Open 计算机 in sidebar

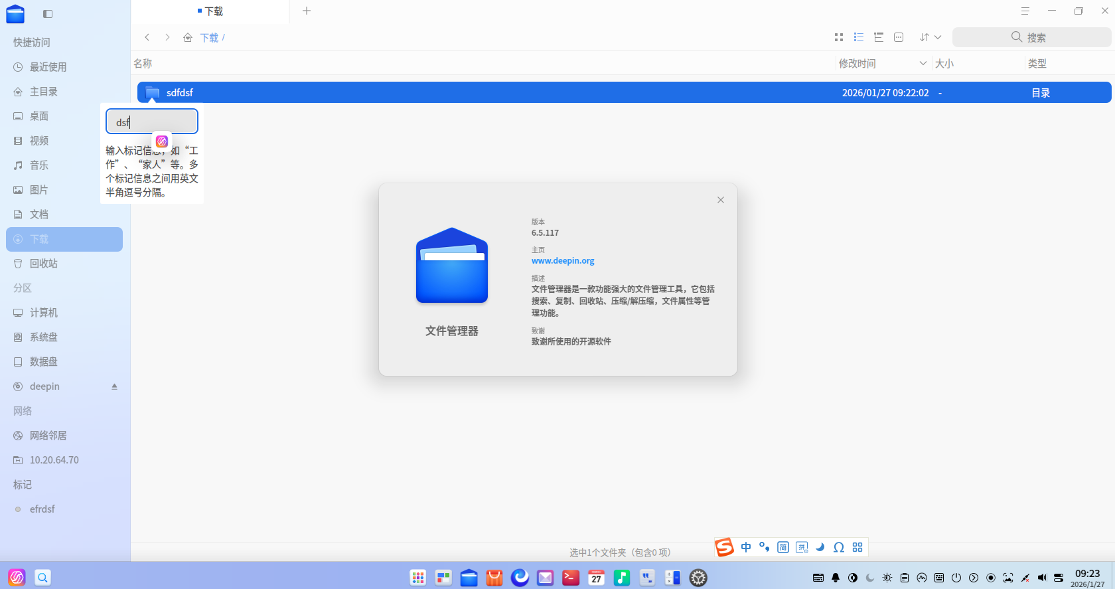[x=64, y=313]
